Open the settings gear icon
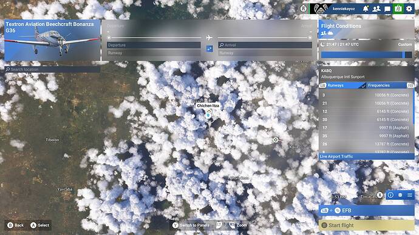 [x=409, y=9]
